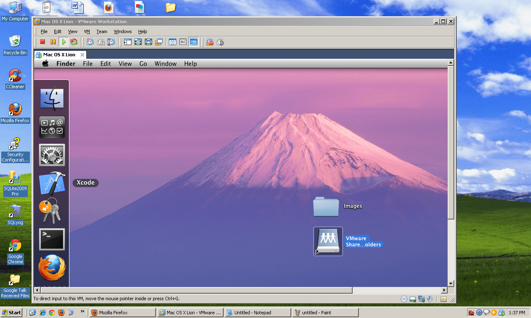Screen dimensions: 531x318
Task: Click the green Power On play icon
Action: (x=63, y=42)
